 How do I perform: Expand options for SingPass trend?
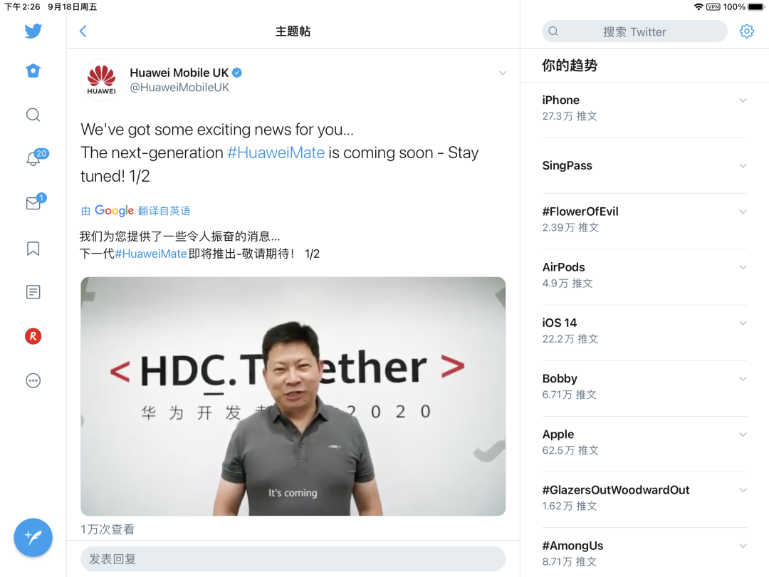click(x=743, y=166)
